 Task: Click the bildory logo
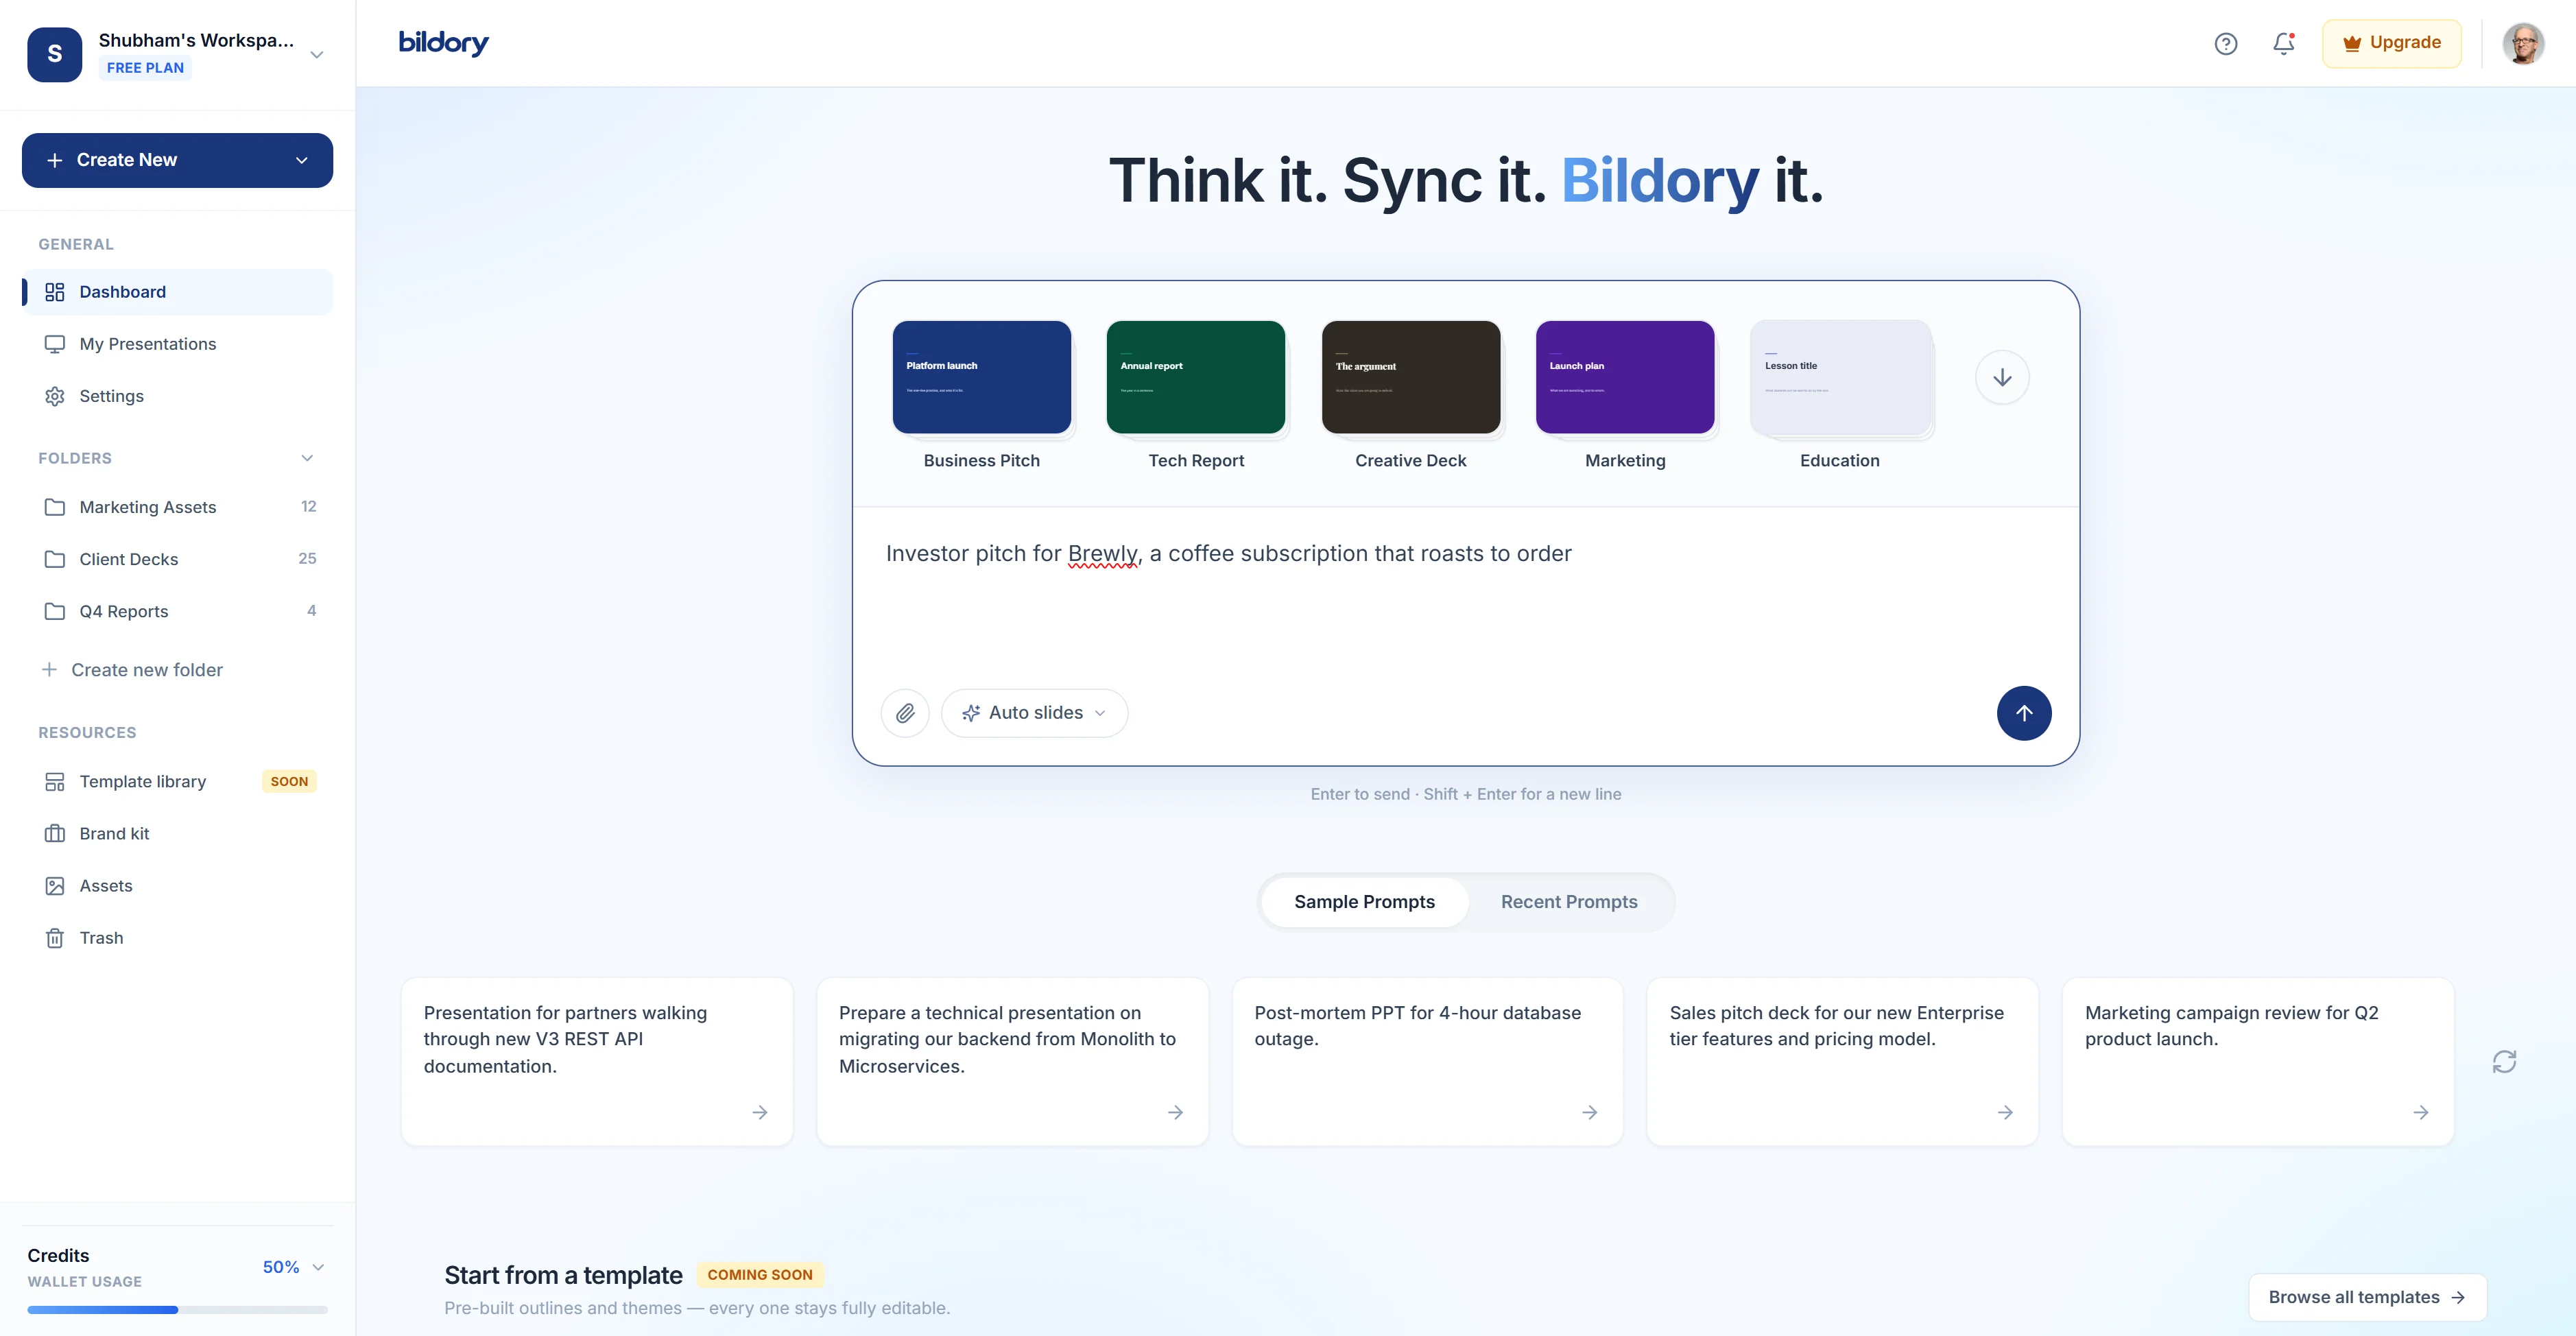point(443,43)
